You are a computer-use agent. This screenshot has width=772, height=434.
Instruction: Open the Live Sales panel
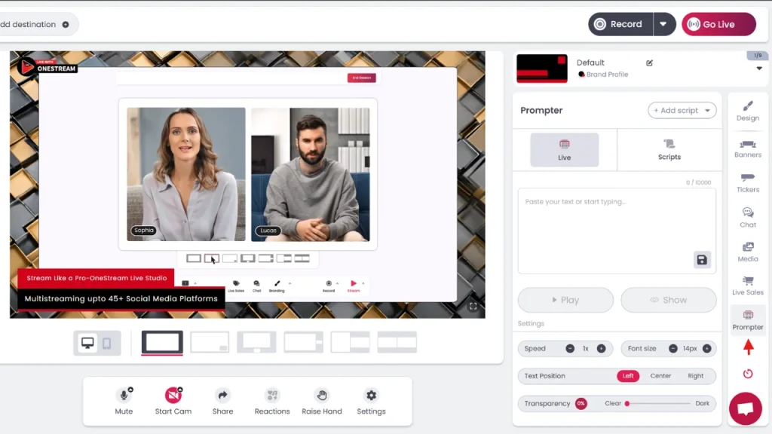[747, 286]
